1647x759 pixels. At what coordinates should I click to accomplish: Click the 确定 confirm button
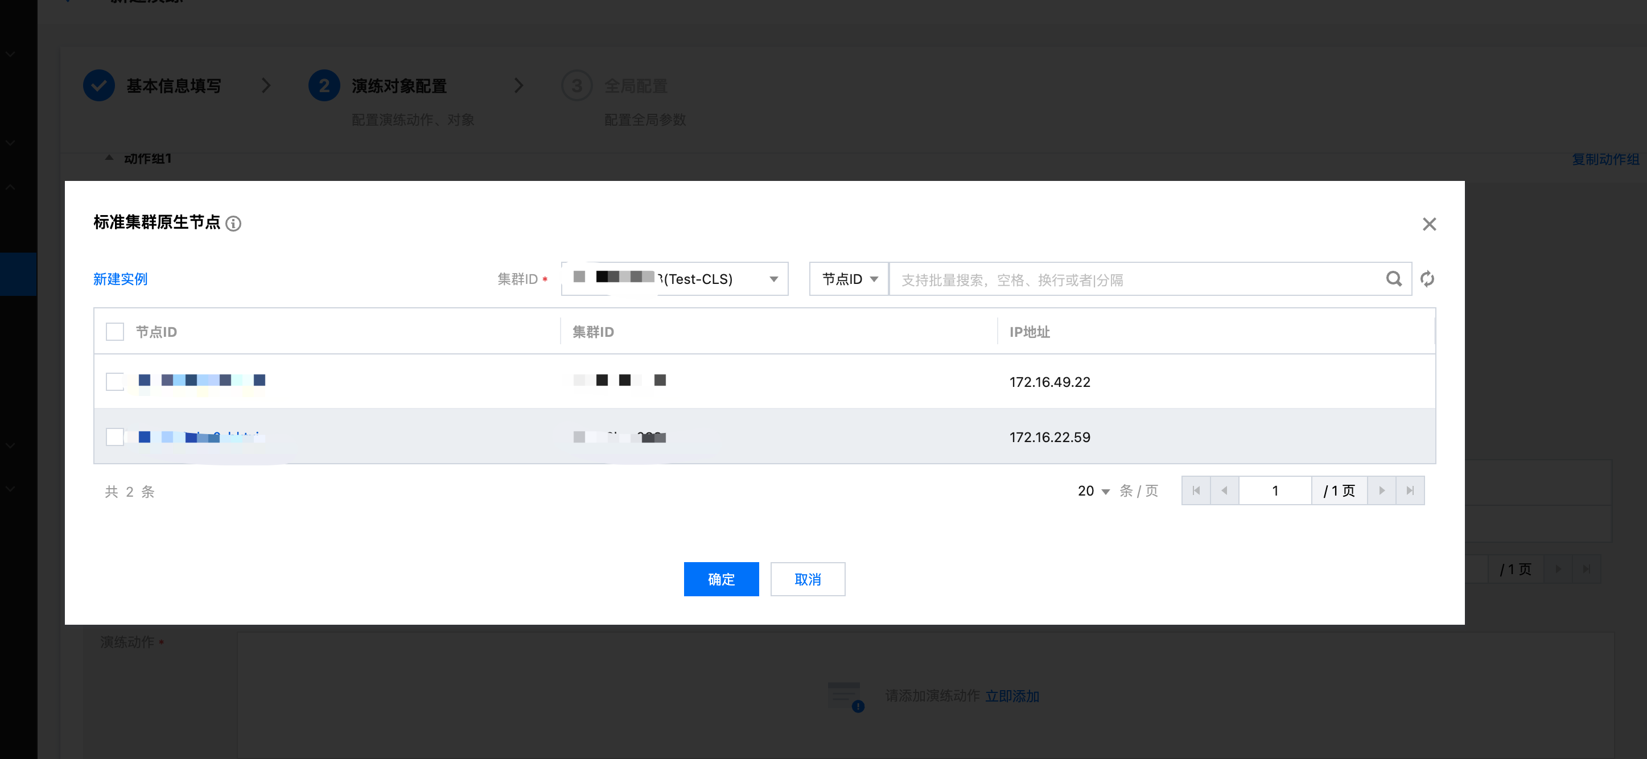tap(720, 579)
